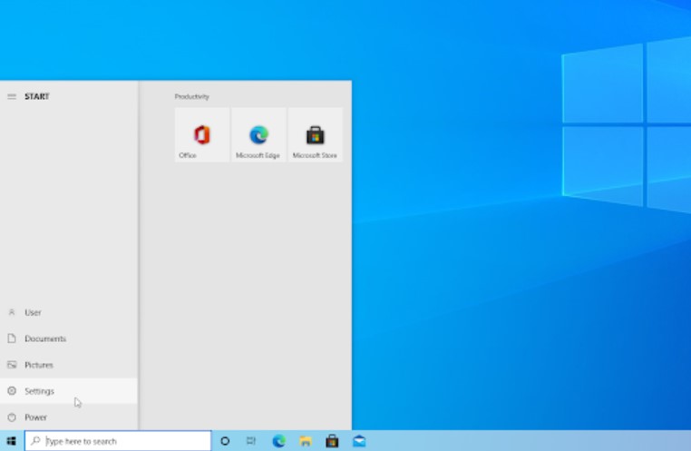Open the User account entry
Viewport: 691px width, 451px height.
click(x=69, y=312)
